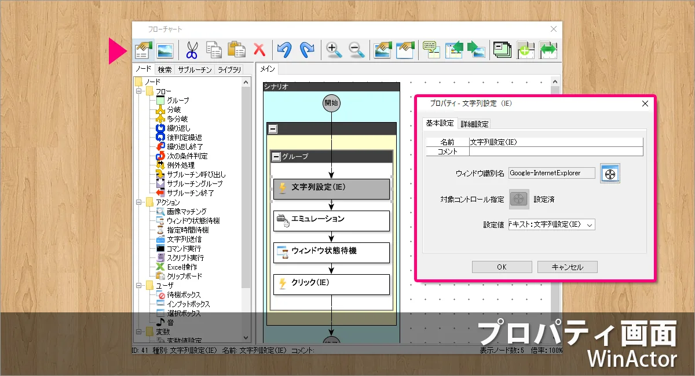
Task: Open the 詳細設定 tab in properties
Action: click(x=475, y=124)
